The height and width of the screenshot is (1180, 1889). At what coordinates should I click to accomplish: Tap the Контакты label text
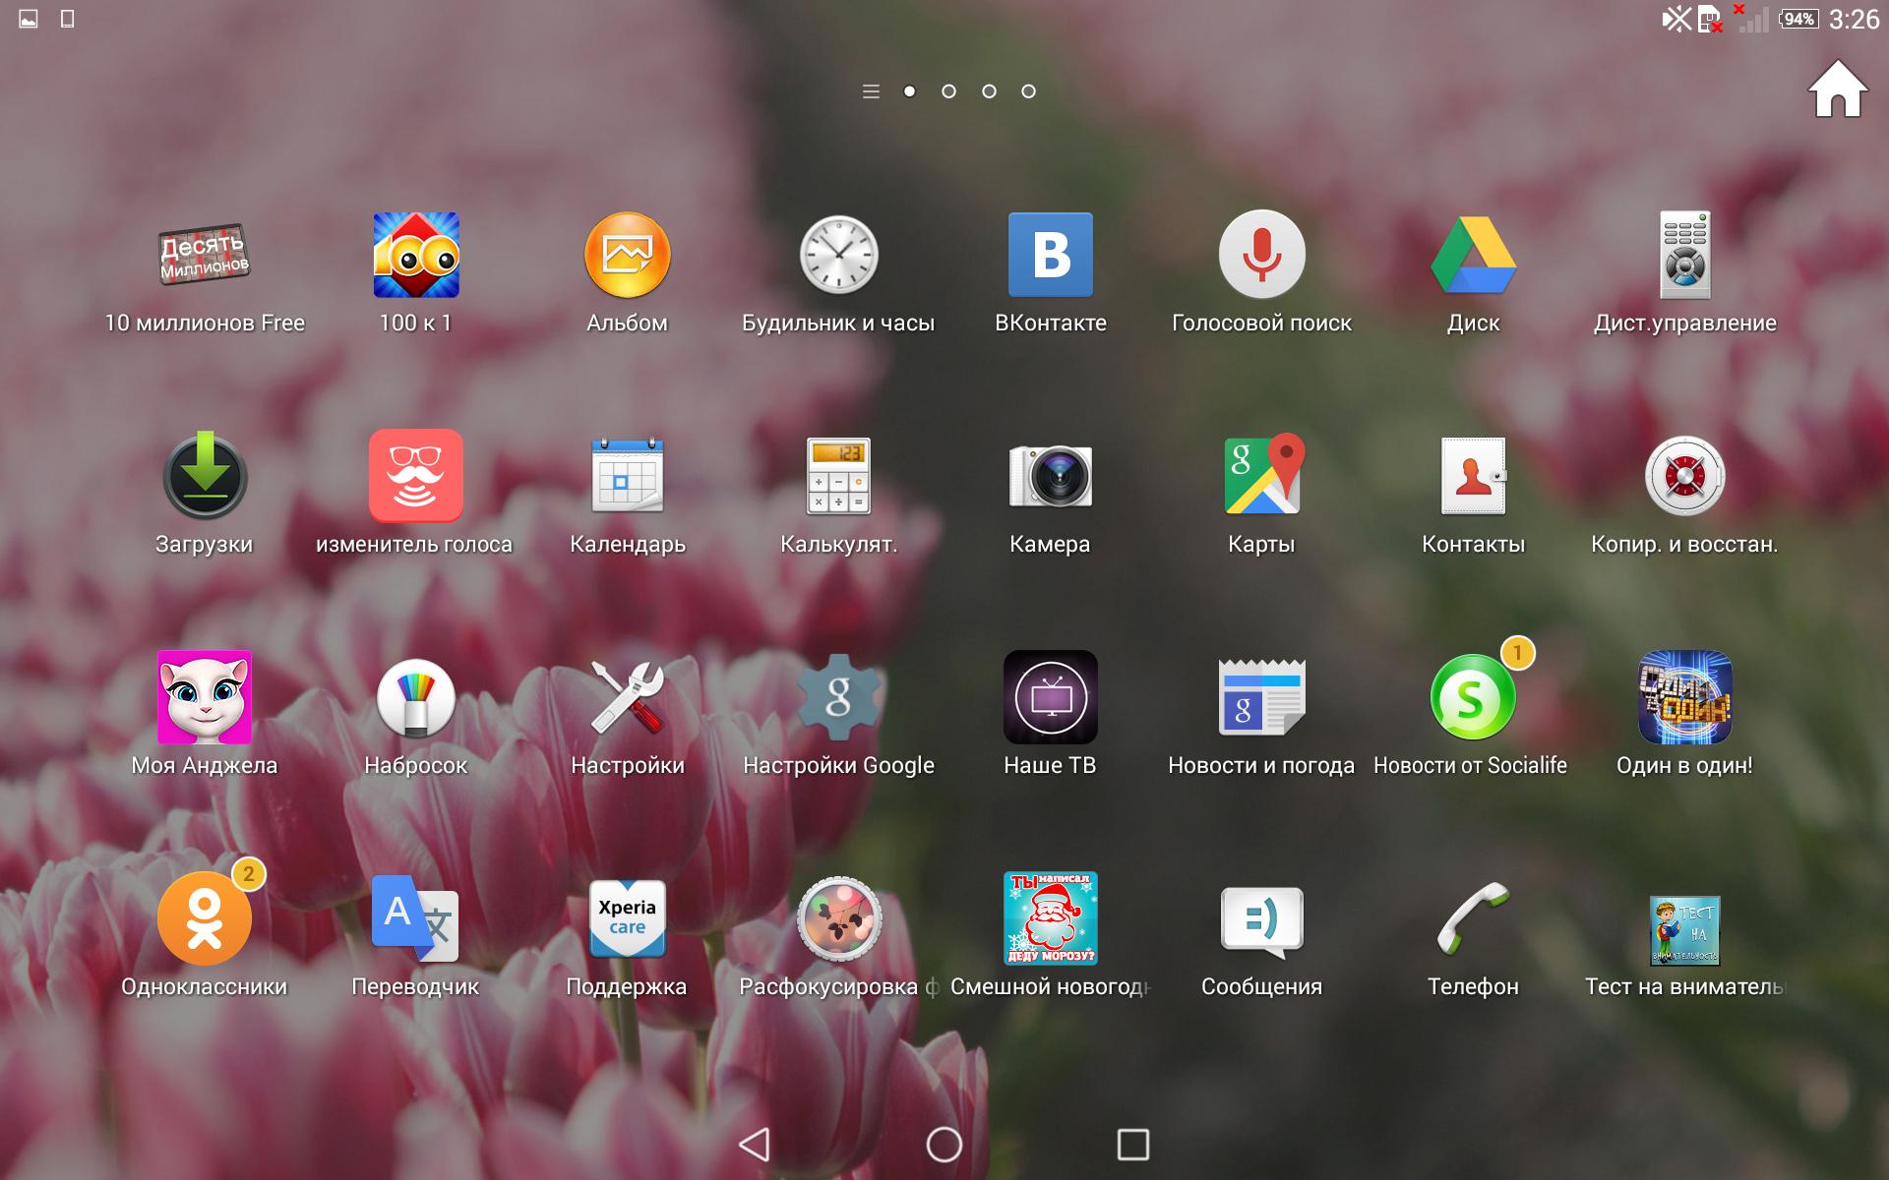point(1473,544)
